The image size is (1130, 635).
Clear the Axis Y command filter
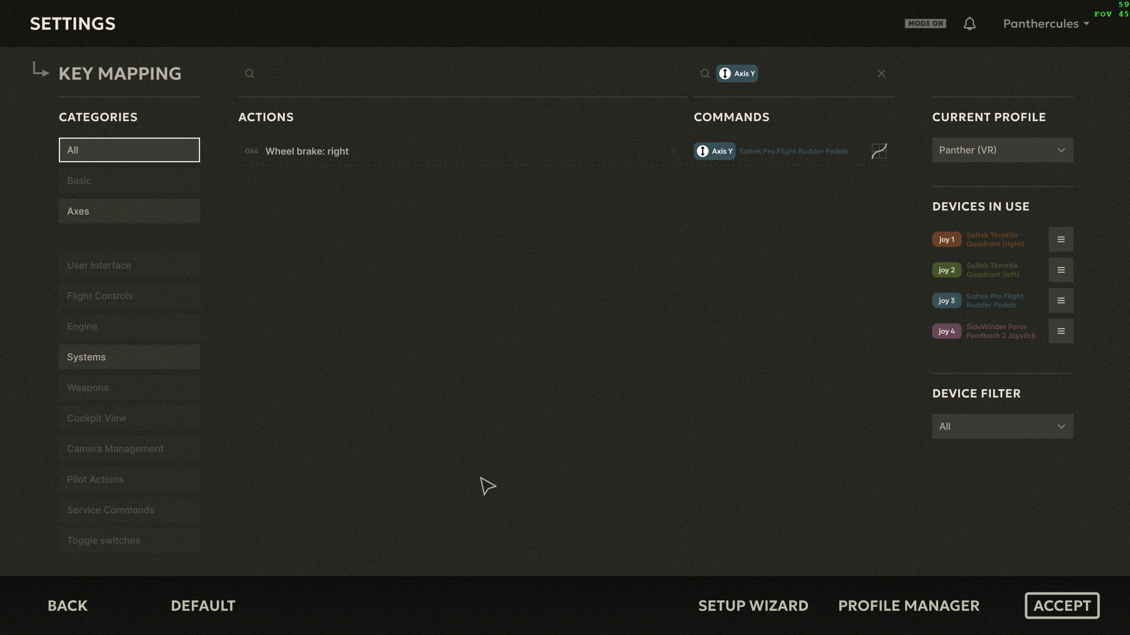881,73
